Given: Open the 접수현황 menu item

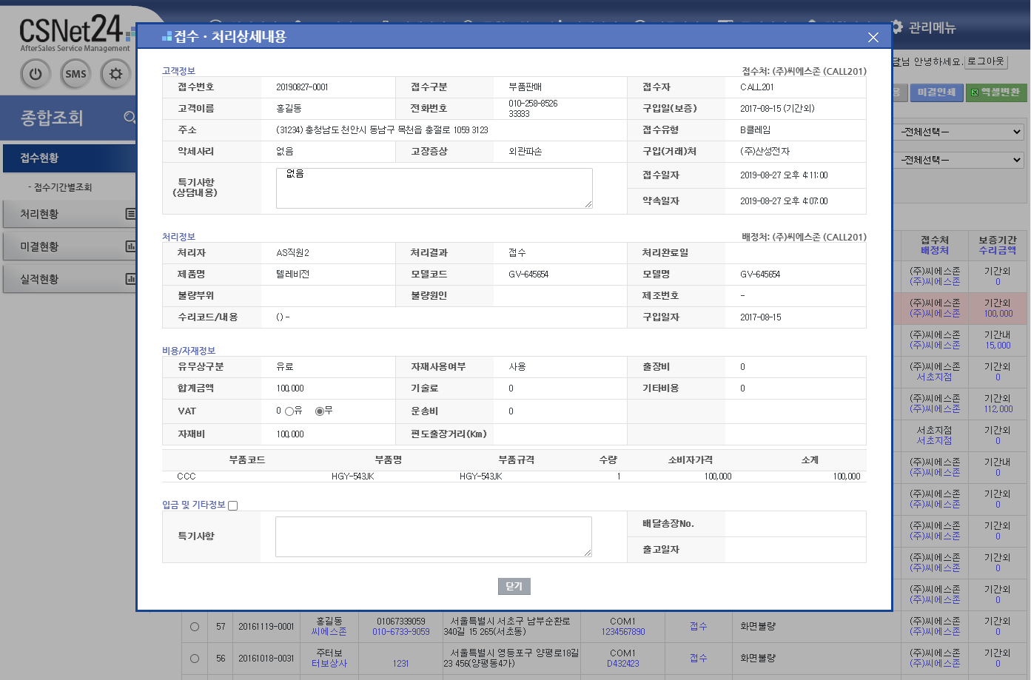Looking at the screenshot, I should point(68,158).
